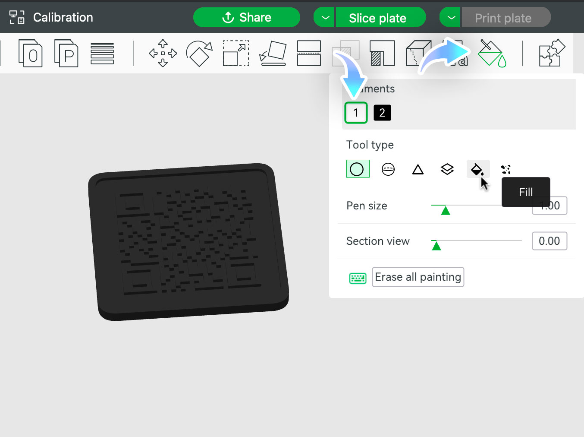The width and height of the screenshot is (584, 437).
Task: Switch to the Triangle paint tool
Action: (418, 169)
